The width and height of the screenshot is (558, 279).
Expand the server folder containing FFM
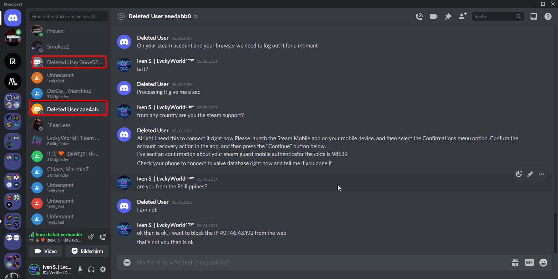tap(13, 241)
